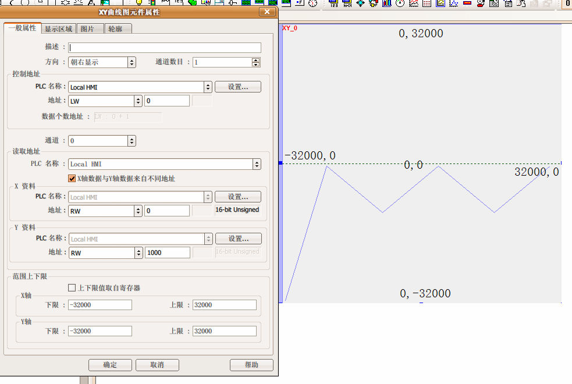Select the meter display gauge icon
This screenshot has height=384, width=572.
click(x=400, y=3)
